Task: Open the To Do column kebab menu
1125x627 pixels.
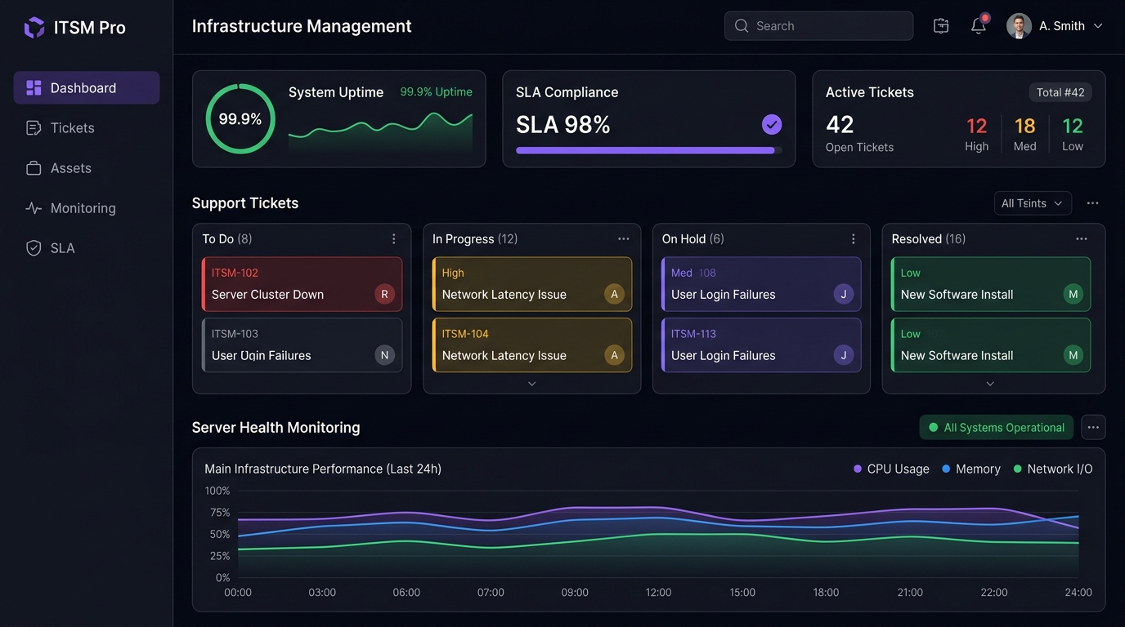Action: [393, 239]
